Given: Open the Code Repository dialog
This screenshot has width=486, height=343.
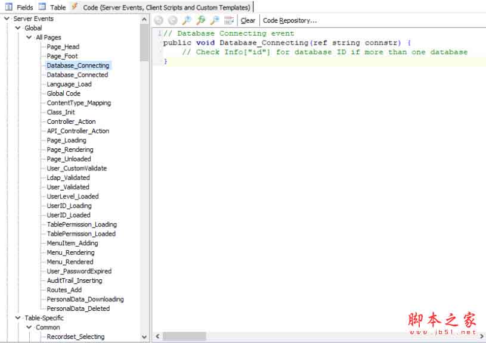Looking at the screenshot, I should pos(290,20).
